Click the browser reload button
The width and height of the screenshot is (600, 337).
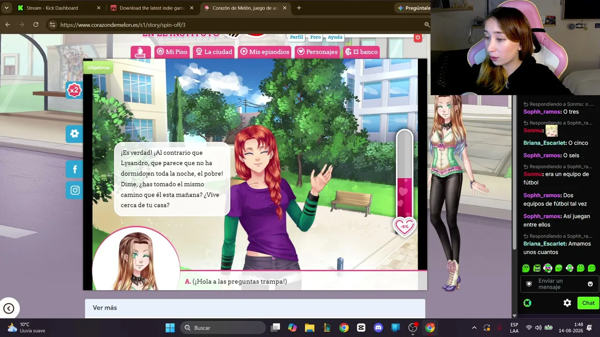click(x=36, y=24)
